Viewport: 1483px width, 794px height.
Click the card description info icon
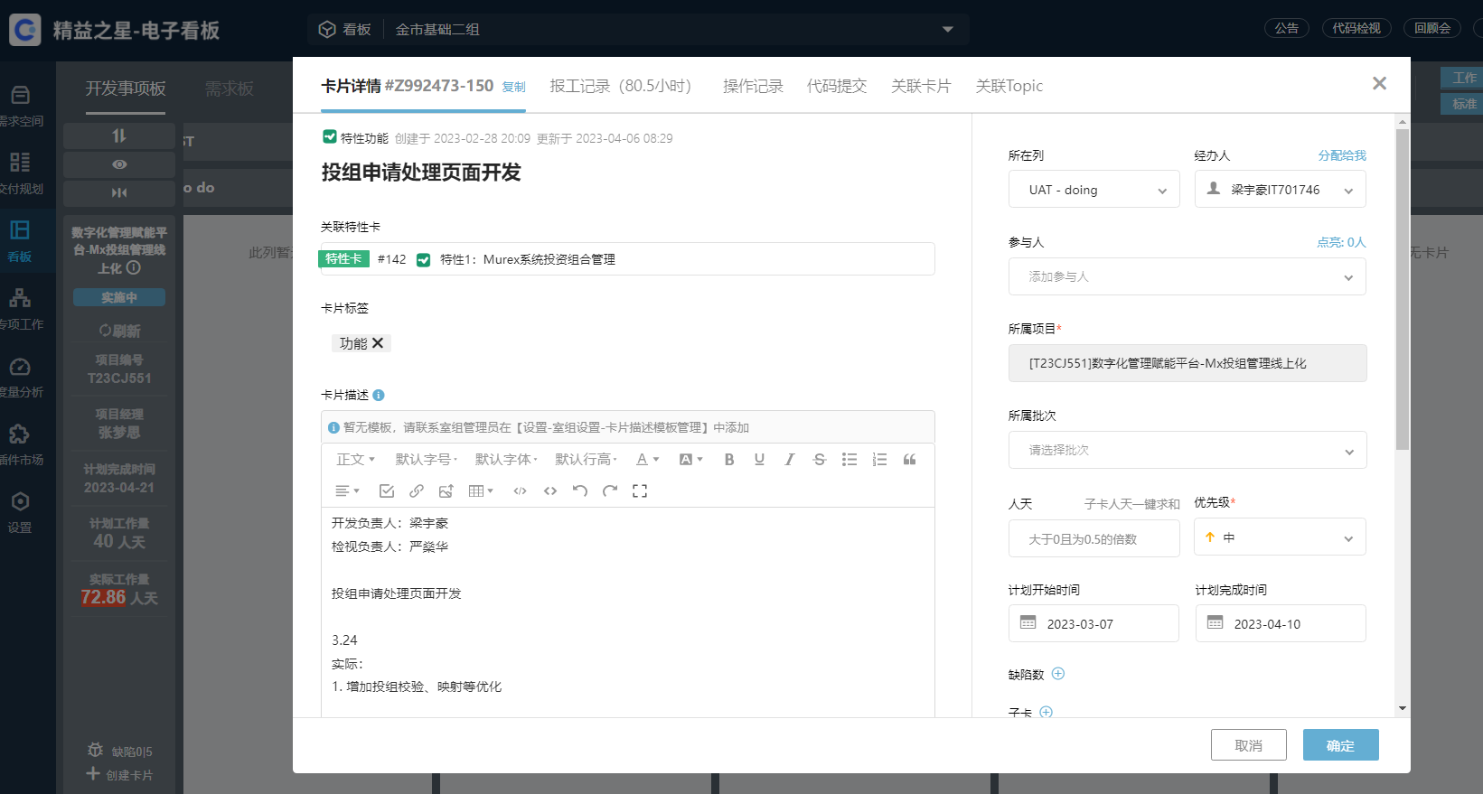pyautogui.click(x=379, y=396)
